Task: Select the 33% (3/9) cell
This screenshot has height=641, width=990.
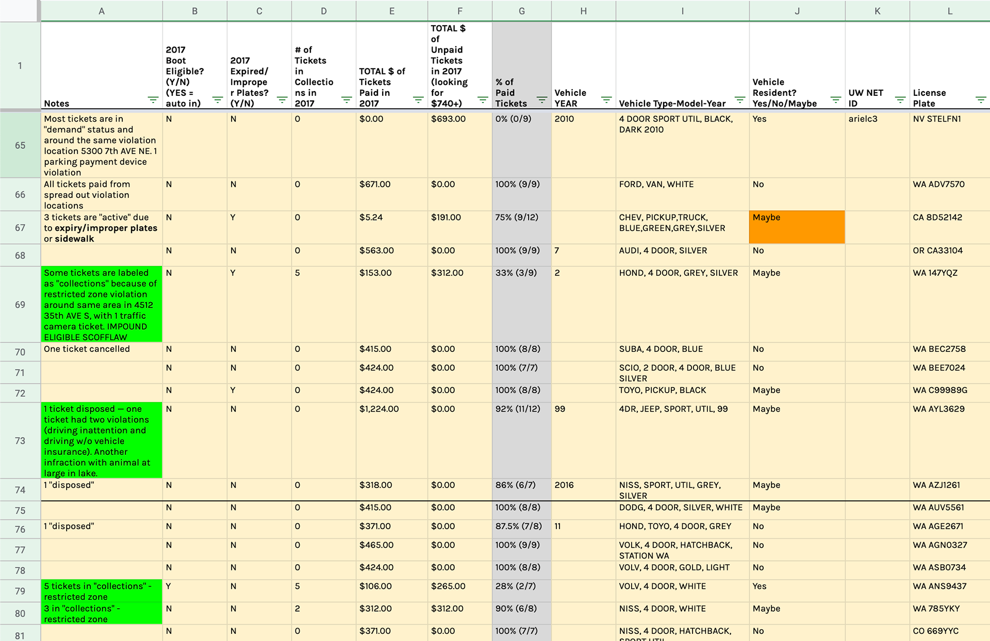Action: coord(522,305)
